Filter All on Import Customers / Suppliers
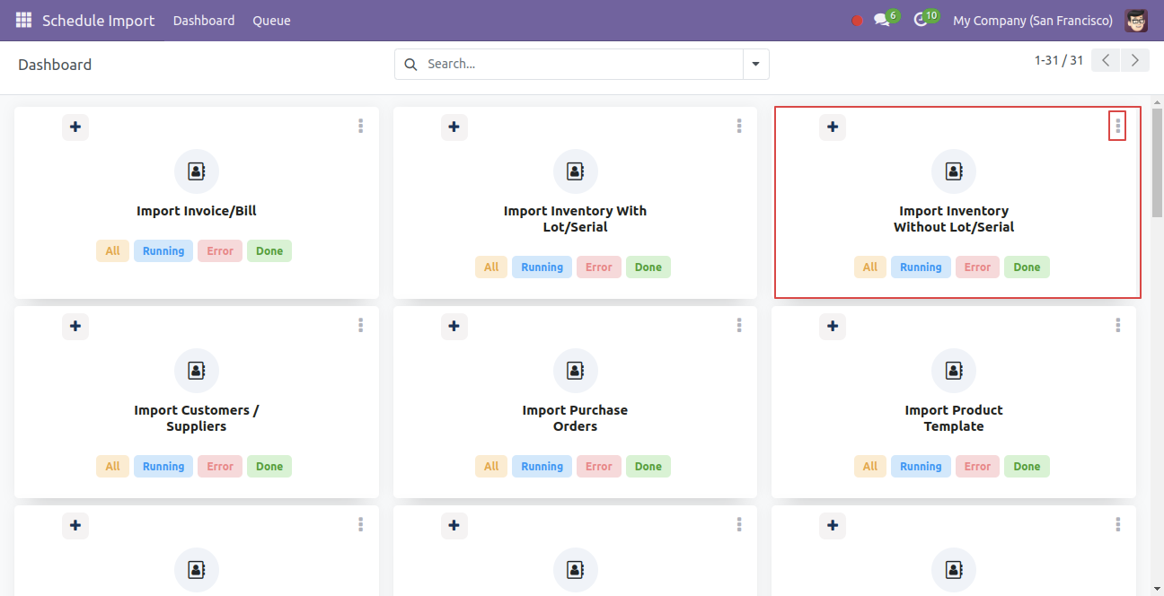Image resolution: width=1164 pixels, height=596 pixels. 112,467
